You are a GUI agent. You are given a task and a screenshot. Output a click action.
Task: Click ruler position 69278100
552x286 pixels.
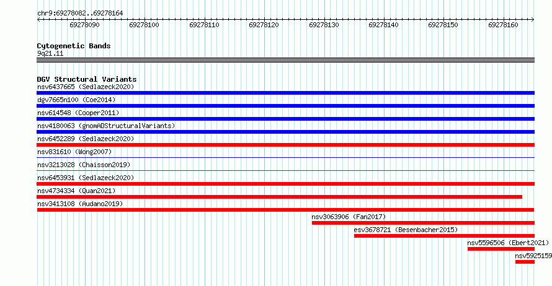tap(144, 25)
